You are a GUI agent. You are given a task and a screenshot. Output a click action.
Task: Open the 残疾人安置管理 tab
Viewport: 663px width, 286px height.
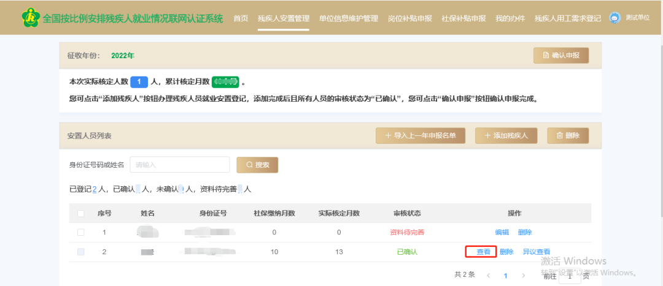click(284, 18)
